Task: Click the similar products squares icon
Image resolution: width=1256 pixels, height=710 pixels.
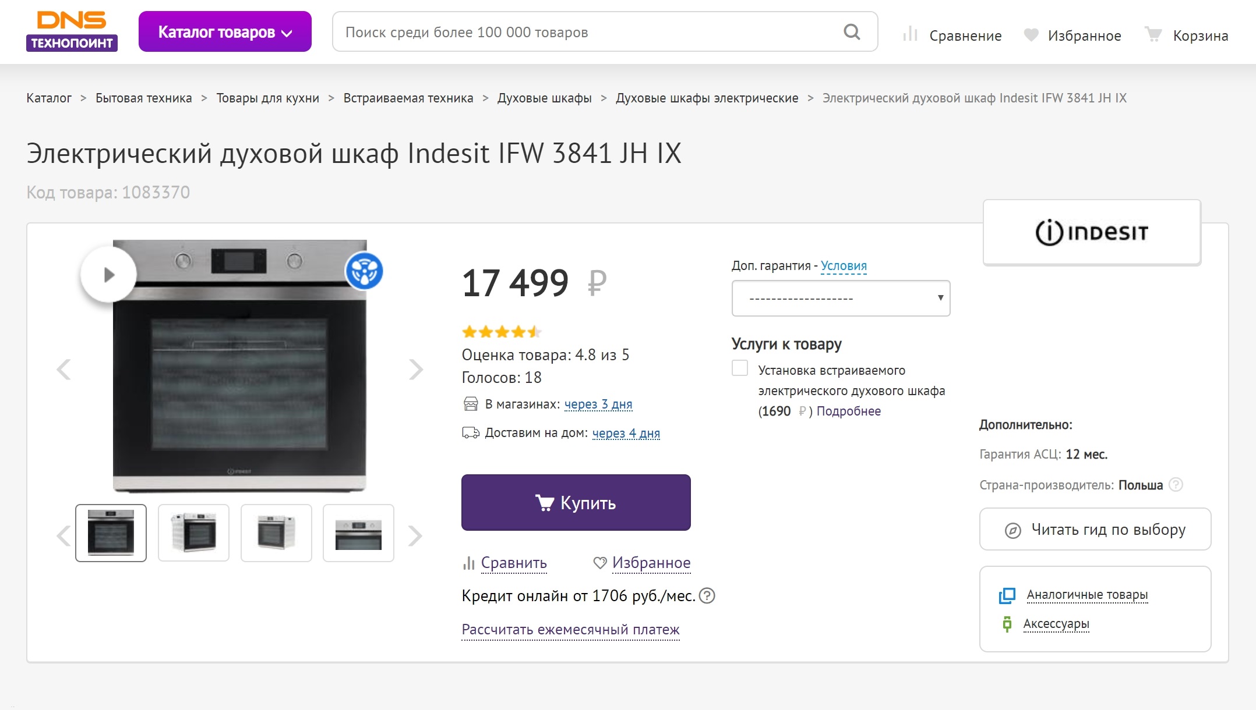Action: pyautogui.click(x=1007, y=595)
